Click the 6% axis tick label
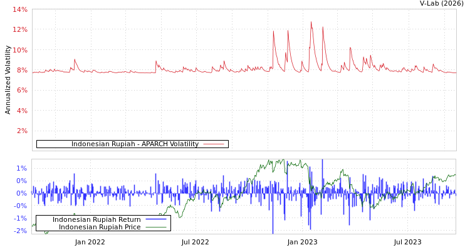 point(21,91)
